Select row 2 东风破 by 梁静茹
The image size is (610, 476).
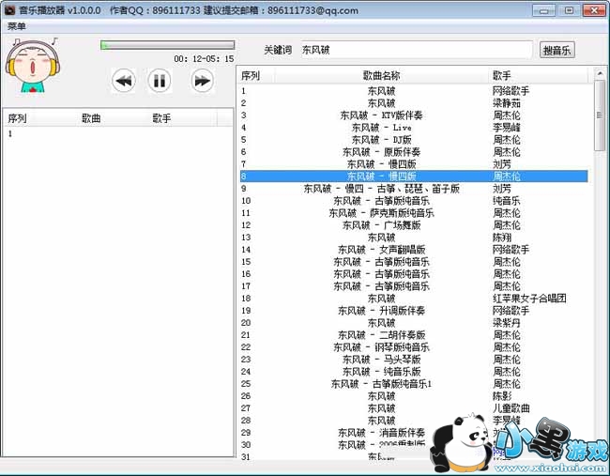(414, 103)
